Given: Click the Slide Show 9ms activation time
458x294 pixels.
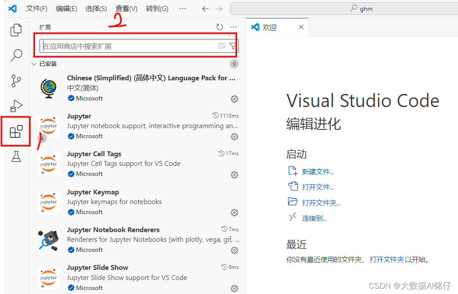Looking at the screenshot, I should coord(230,267).
